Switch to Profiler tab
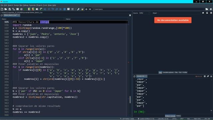The image size is (213, 120). point(185,72)
